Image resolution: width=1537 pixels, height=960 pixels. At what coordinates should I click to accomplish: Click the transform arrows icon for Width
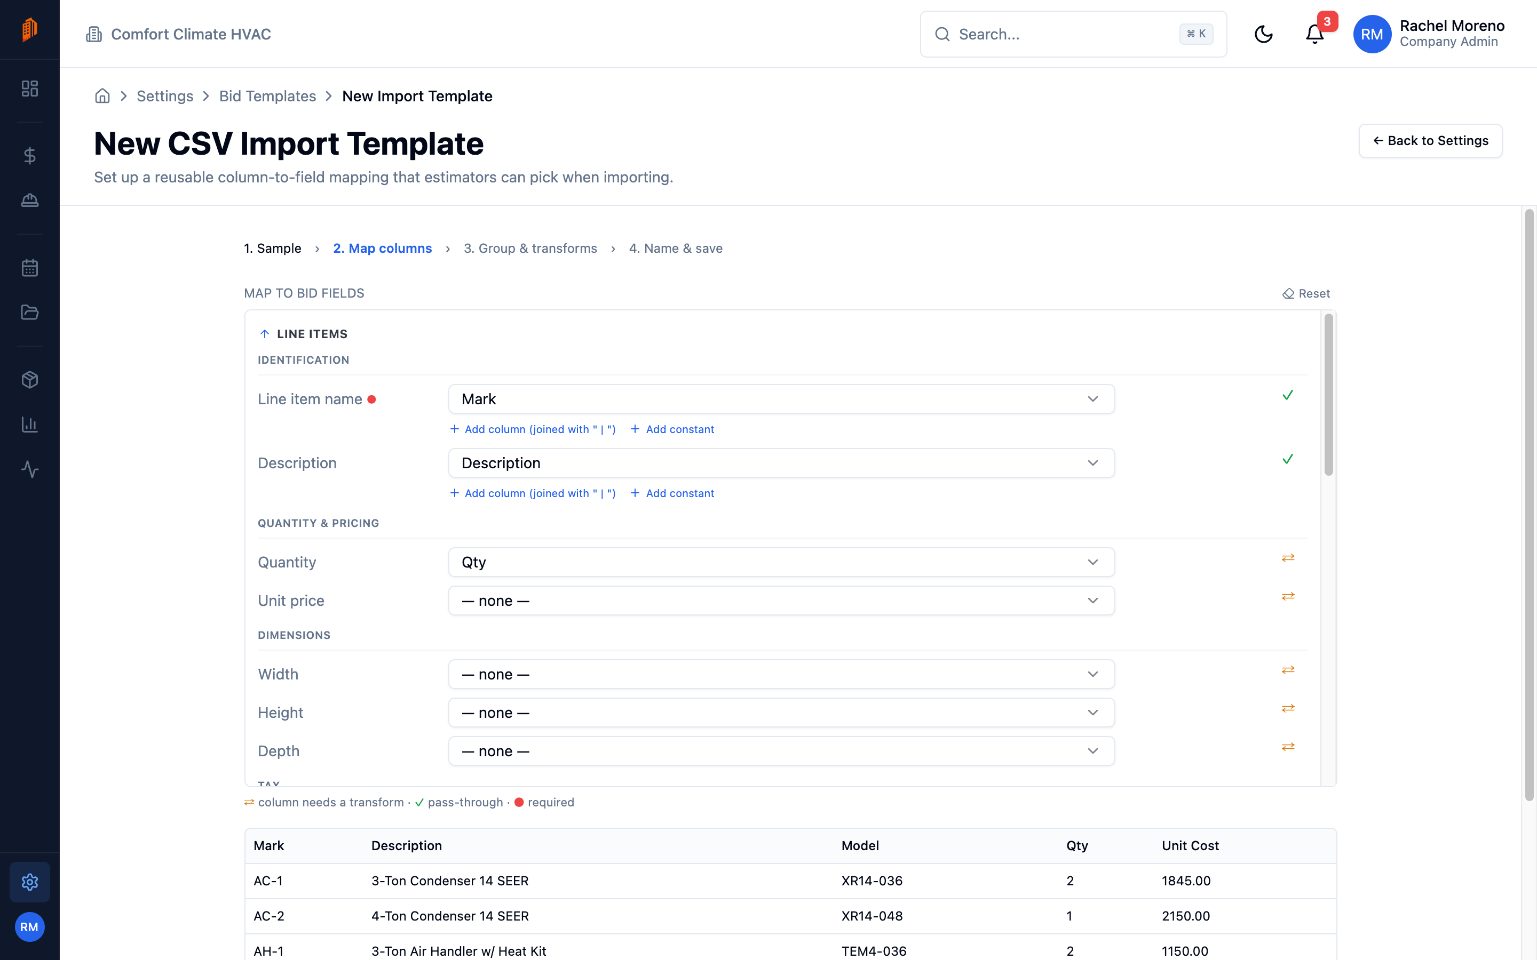pyautogui.click(x=1287, y=670)
